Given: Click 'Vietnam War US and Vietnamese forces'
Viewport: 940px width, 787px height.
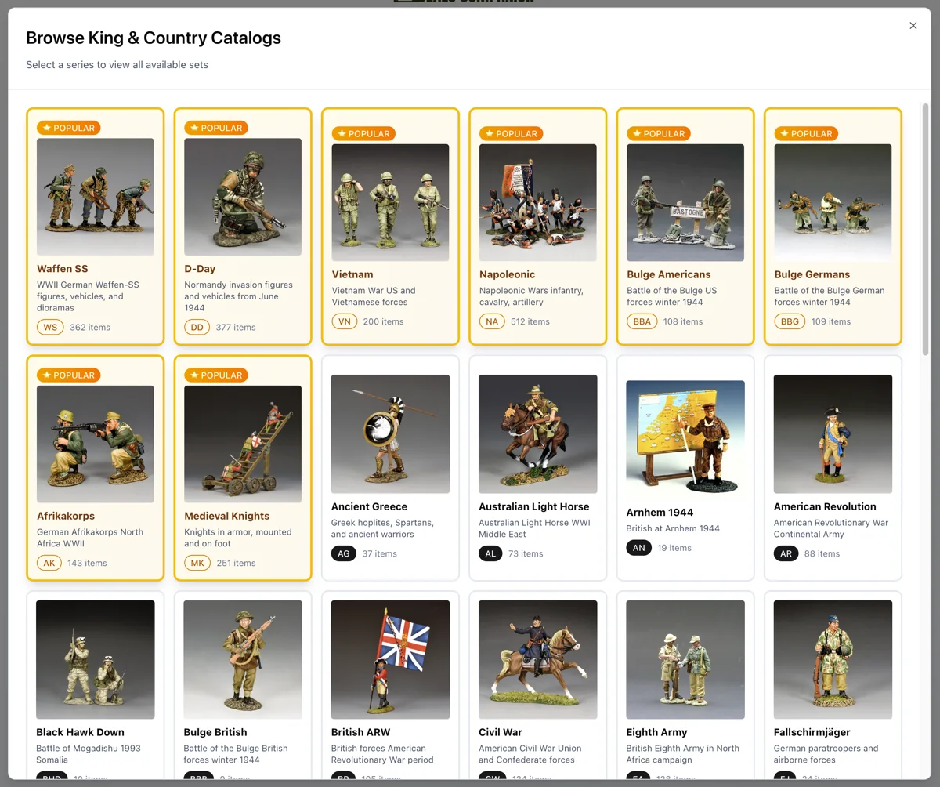Looking at the screenshot, I should [x=374, y=296].
